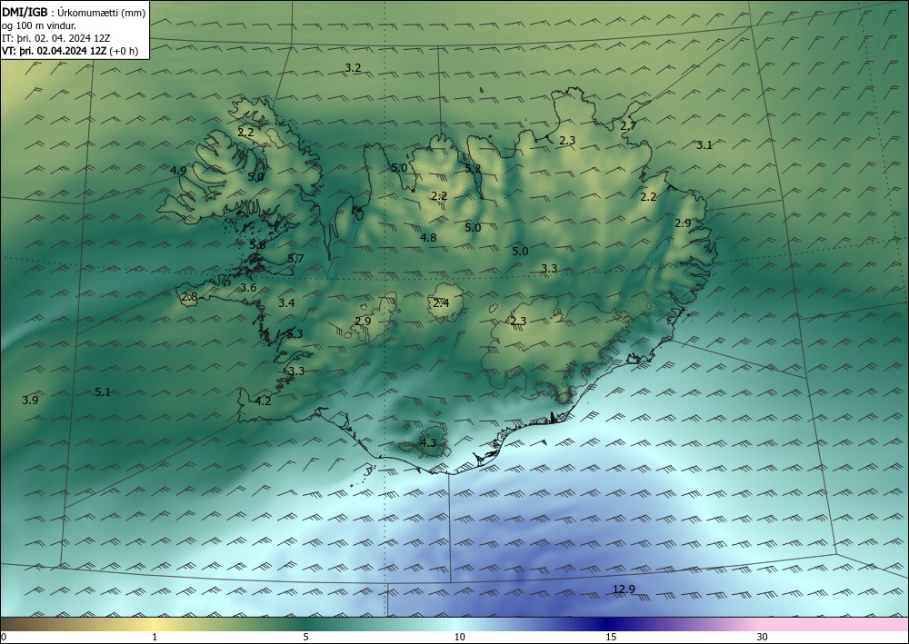
Task: Click the 3.9 value label
Action: coord(30,401)
